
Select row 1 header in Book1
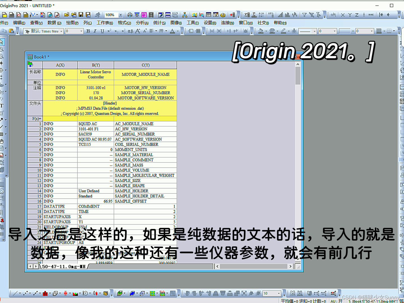click(35, 124)
